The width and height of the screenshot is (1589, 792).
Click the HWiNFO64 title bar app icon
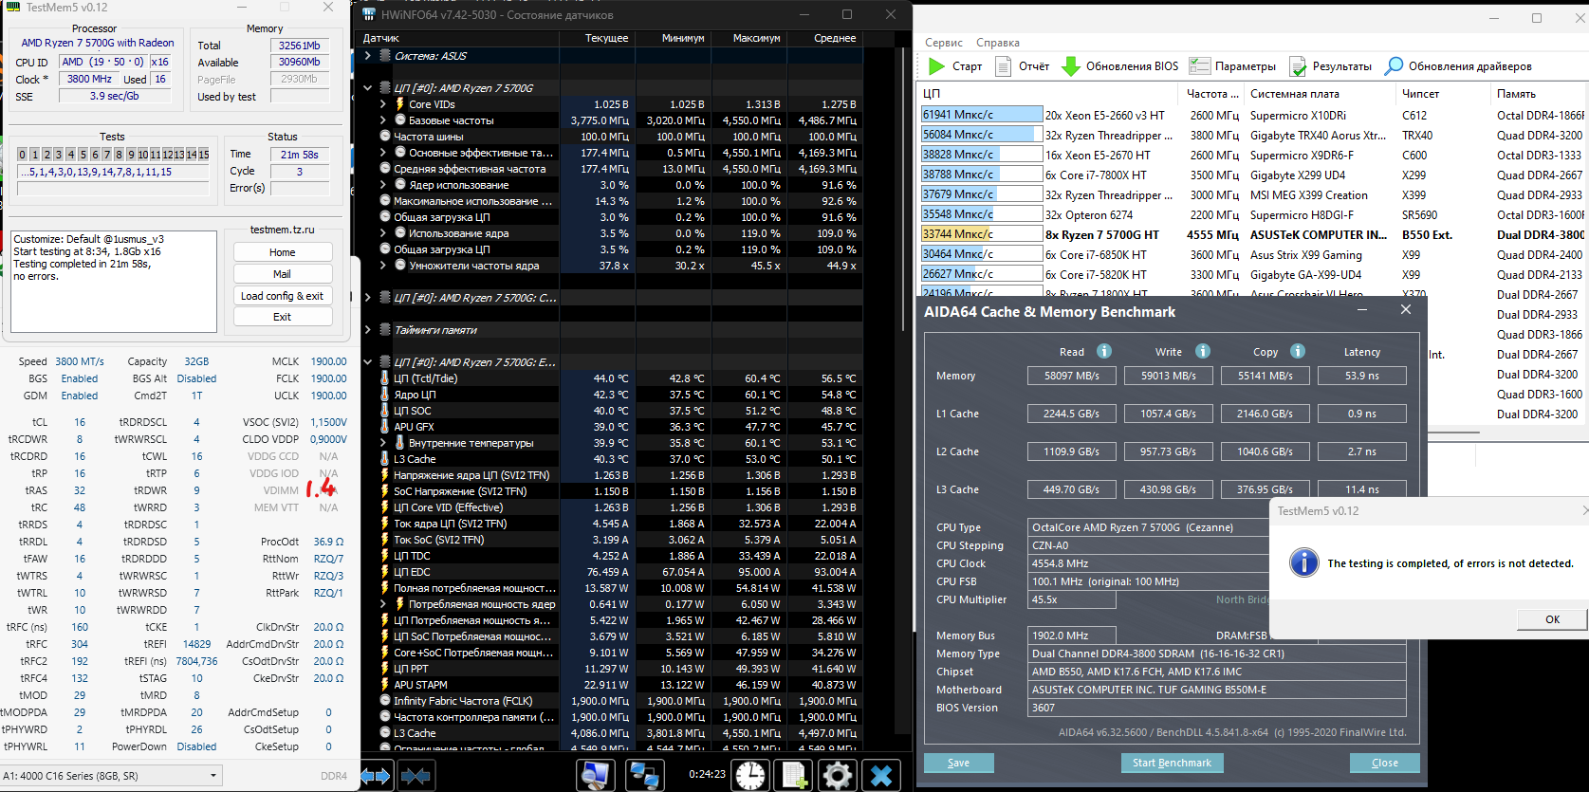click(369, 14)
